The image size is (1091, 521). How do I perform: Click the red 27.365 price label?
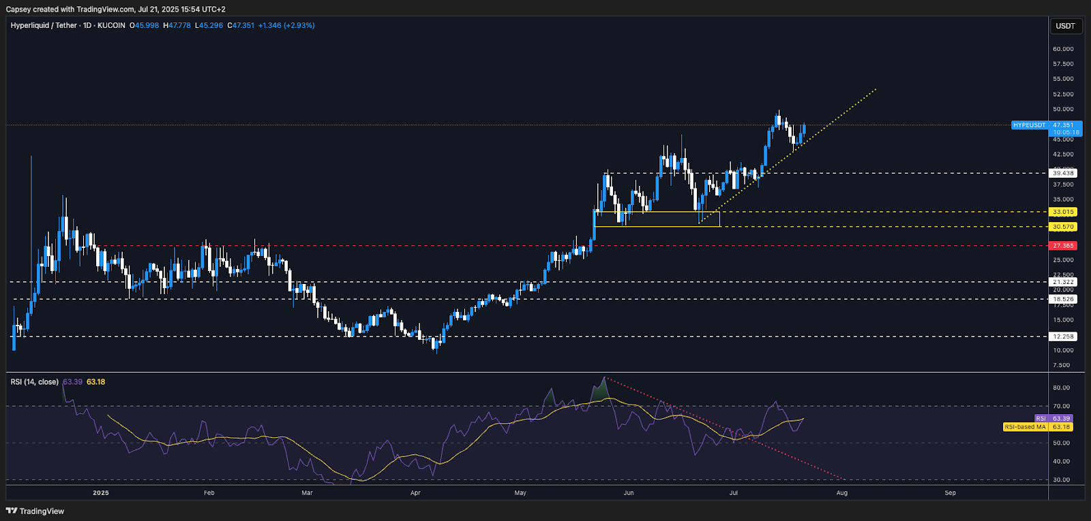pyautogui.click(x=1063, y=245)
